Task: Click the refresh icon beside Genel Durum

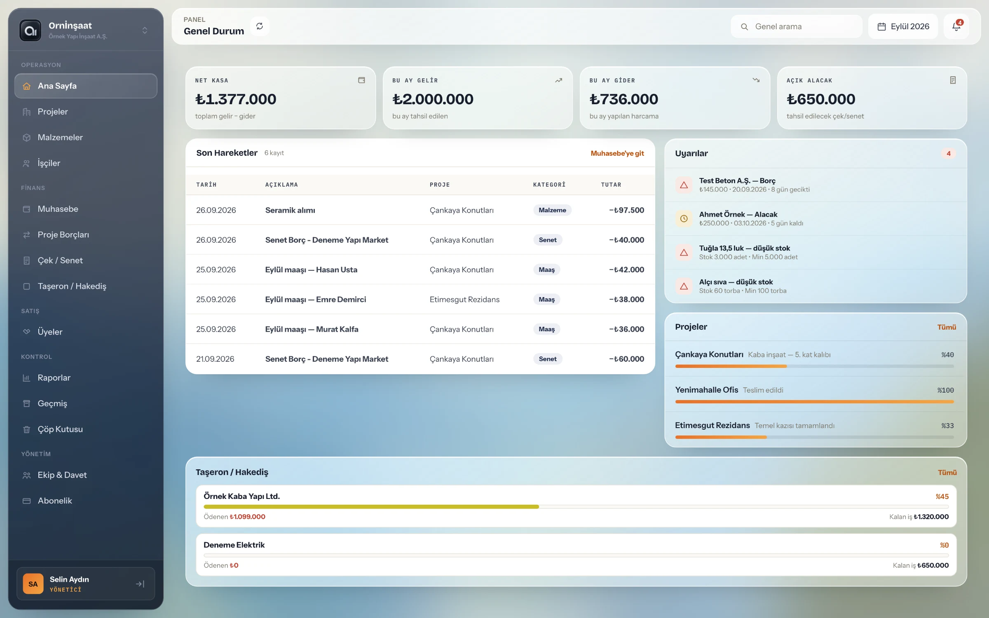Action: point(260,26)
